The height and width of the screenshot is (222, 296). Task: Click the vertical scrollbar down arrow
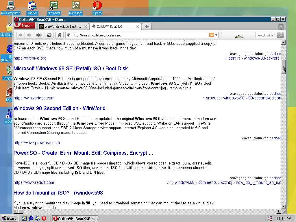point(283,206)
